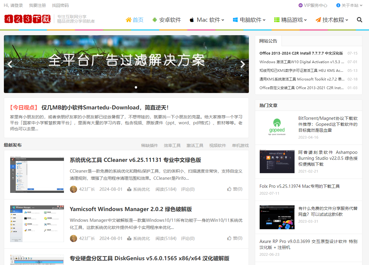Image resolution: width=369 pixels, height=265 pixels.
Task: Click thumbs-up icon on CCleaner post
Action: [x=229, y=189]
